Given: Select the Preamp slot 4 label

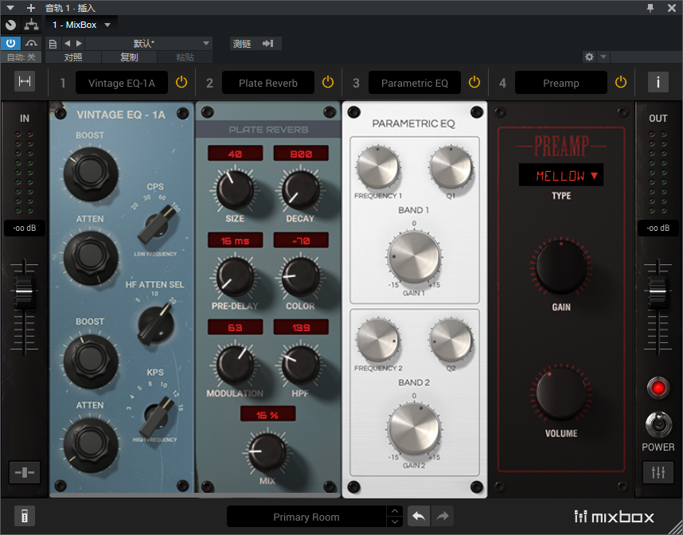Looking at the screenshot, I should pos(561,82).
